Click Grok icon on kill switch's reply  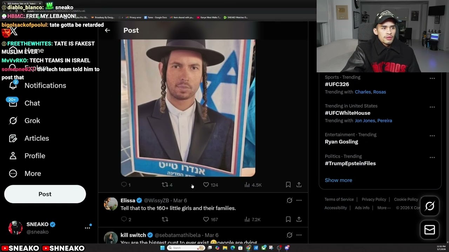click(289, 235)
